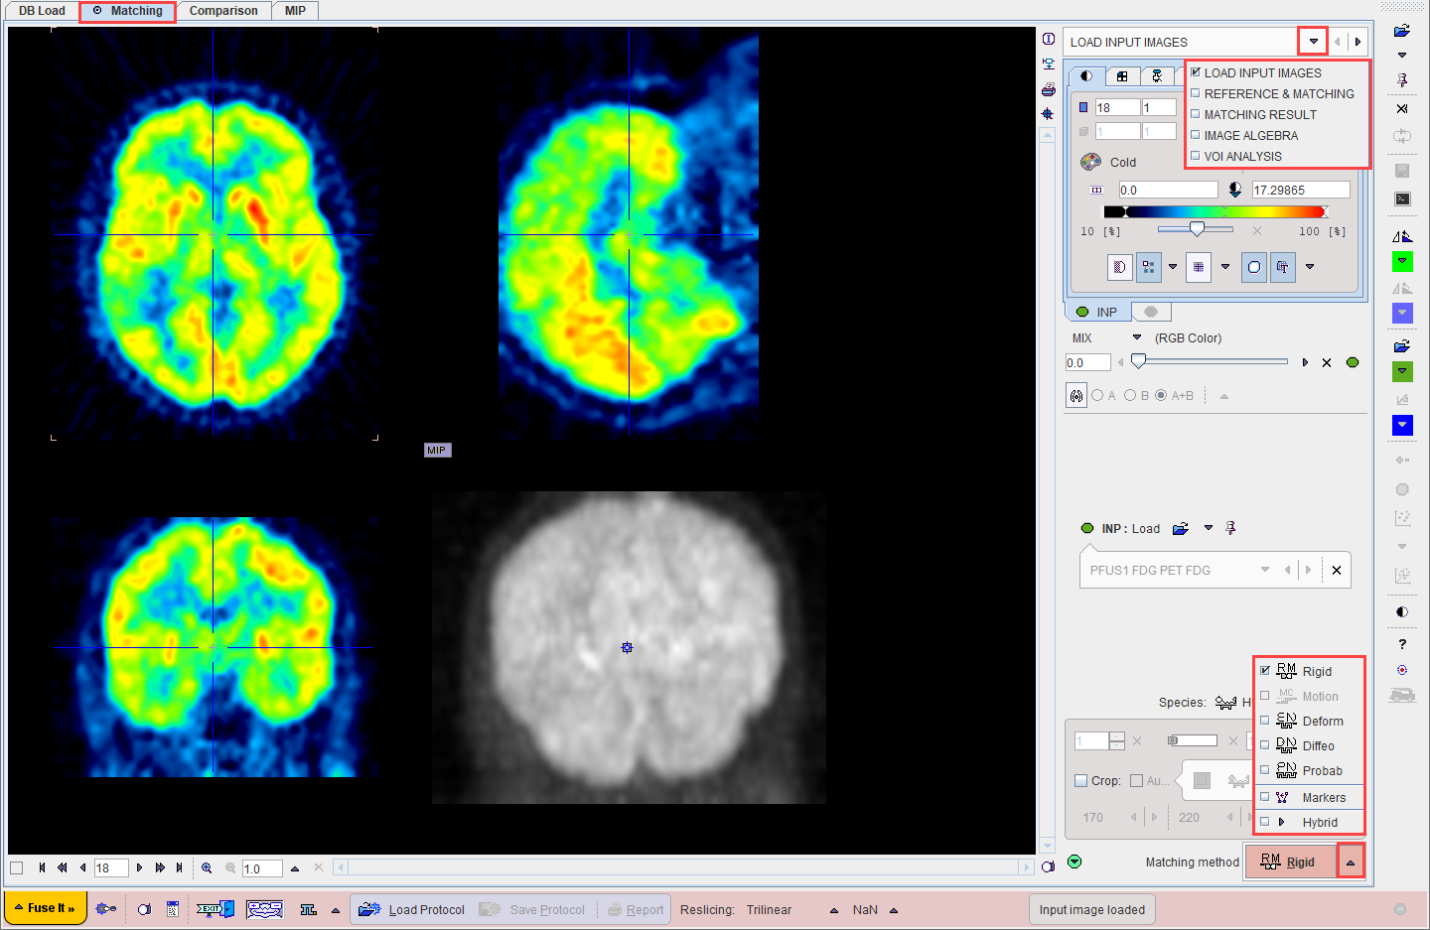Switch to the Comparison tab

click(x=223, y=11)
